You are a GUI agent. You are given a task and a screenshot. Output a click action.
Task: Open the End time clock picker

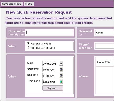[61, 76]
